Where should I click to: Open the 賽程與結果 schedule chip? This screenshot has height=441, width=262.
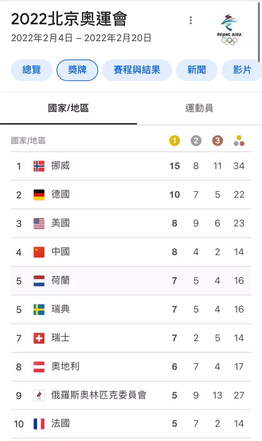click(x=137, y=70)
